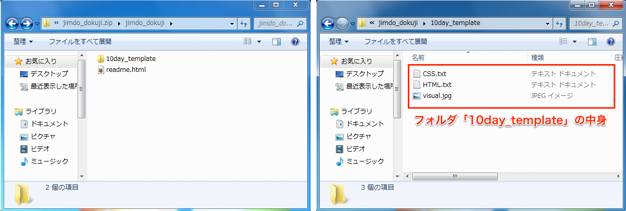Select ミュージック in right window sidebar

pos(359,162)
